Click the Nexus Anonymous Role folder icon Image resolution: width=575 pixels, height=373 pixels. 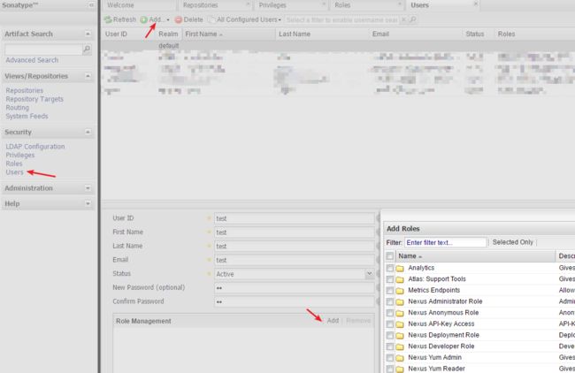click(400, 313)
